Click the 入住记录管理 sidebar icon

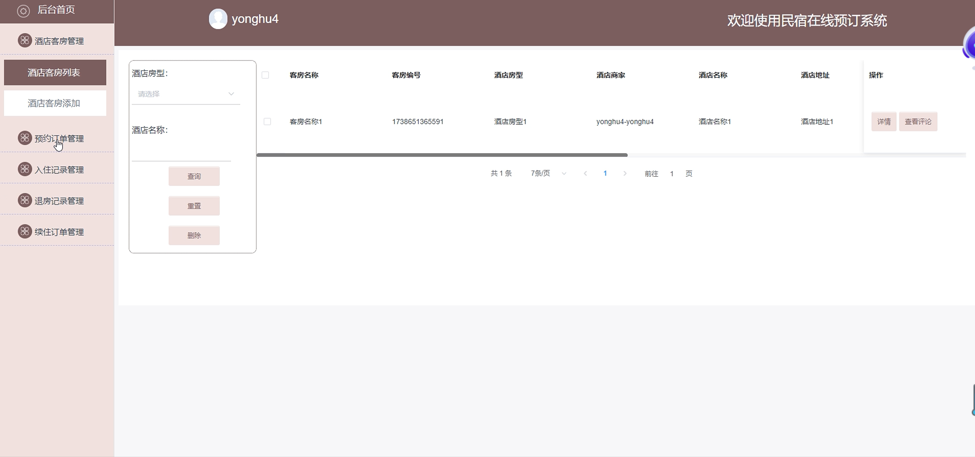click(25, 169)
